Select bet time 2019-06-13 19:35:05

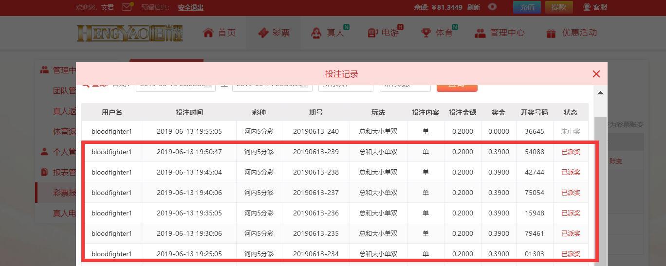point(189,213)
